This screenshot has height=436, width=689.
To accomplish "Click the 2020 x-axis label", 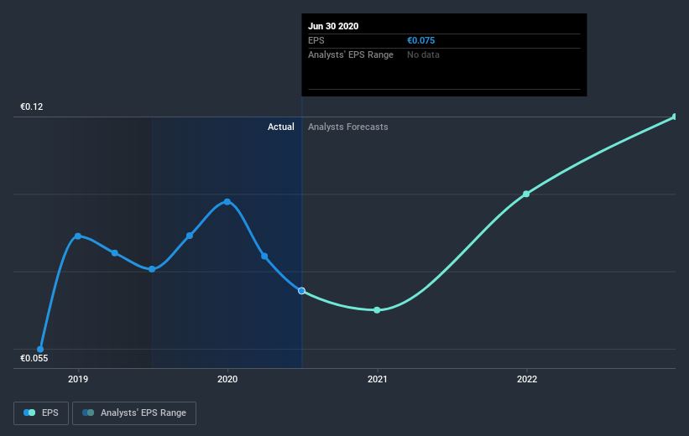I will click(227, 379).
